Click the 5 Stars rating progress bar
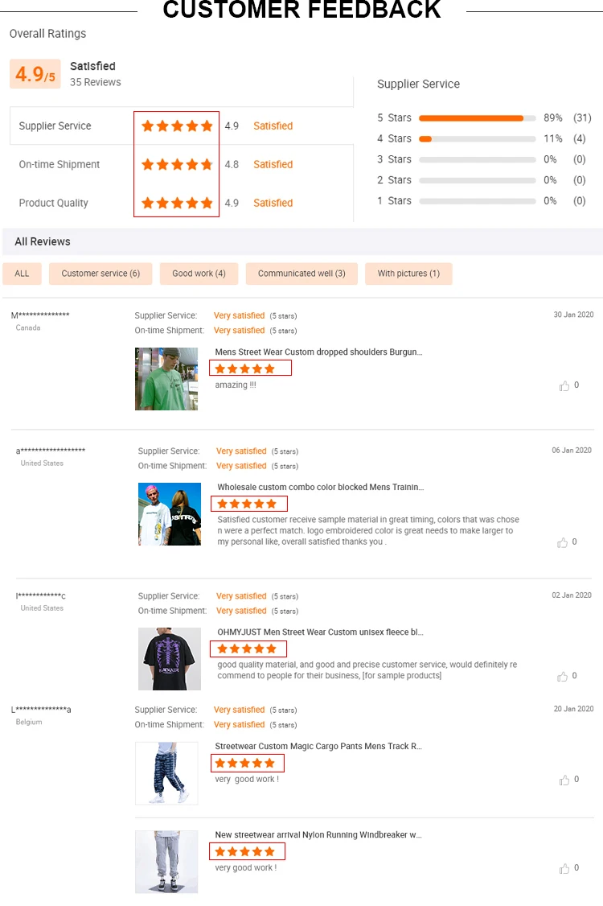This screenshot has width=603, height=906. click(x=477, y=118)
